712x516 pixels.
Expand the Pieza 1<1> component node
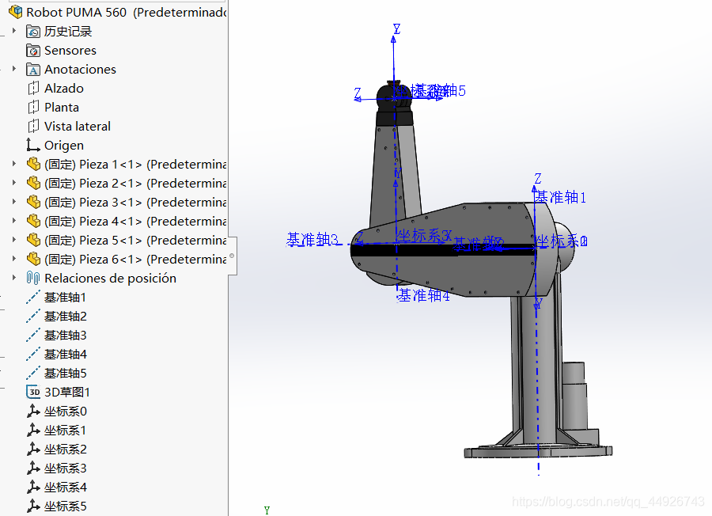pyautogui.click(x=14, y=164)
